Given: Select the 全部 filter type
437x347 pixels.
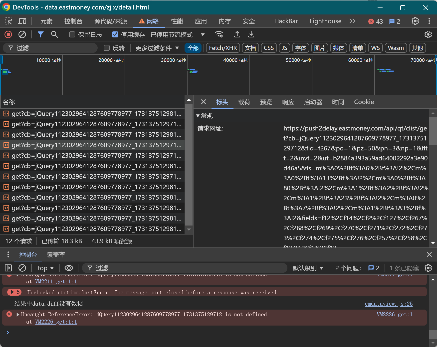Looking at the screenshot, I should [x=193, y=48].
